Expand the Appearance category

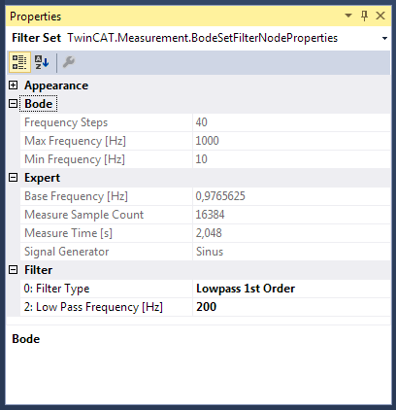[13, 85]
